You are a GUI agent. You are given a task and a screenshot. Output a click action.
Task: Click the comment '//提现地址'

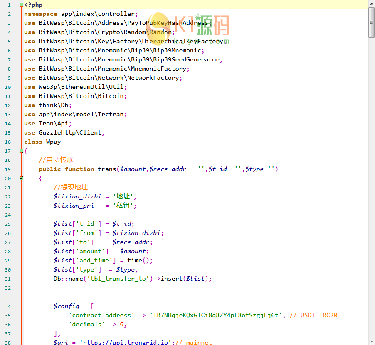click(x=71, y=187)
